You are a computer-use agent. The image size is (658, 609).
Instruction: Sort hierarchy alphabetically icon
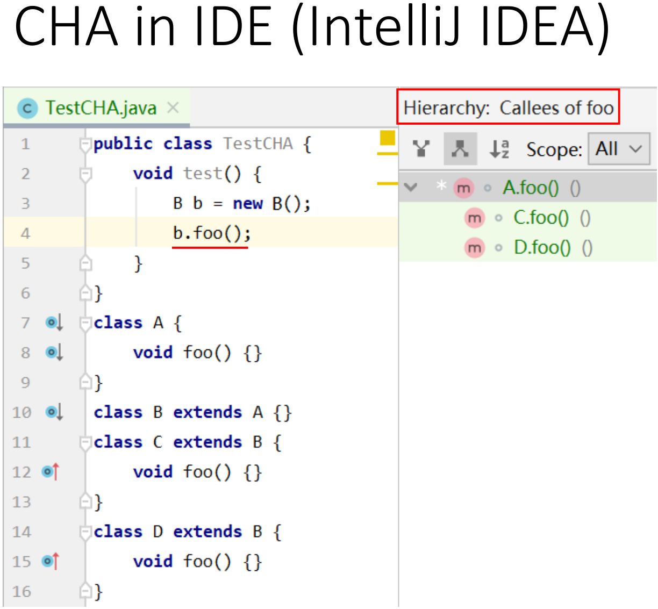pos(499,149)
